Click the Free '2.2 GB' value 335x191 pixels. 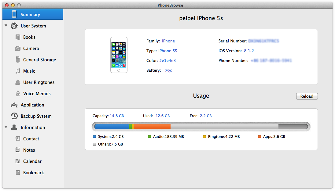point(206,116)
